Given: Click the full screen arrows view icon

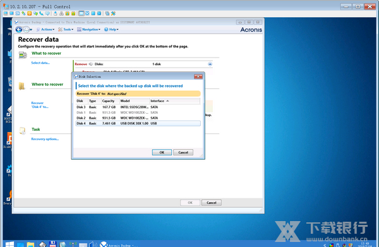Looking at the screenshot, I should pos(99,13).
